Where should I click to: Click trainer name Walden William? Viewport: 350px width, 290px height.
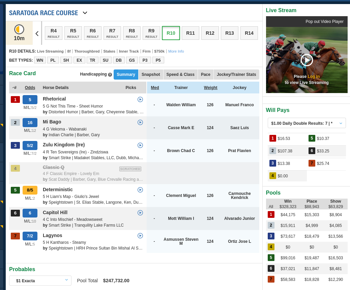(x=181, y=105)
